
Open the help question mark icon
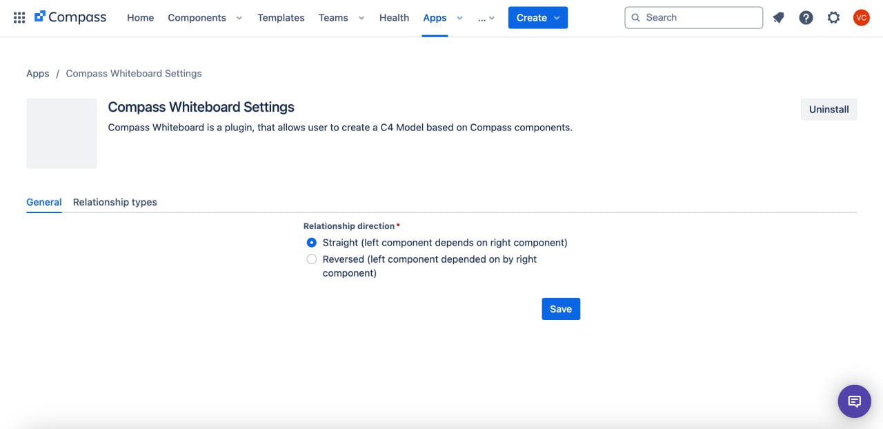(x=806, y=18)
